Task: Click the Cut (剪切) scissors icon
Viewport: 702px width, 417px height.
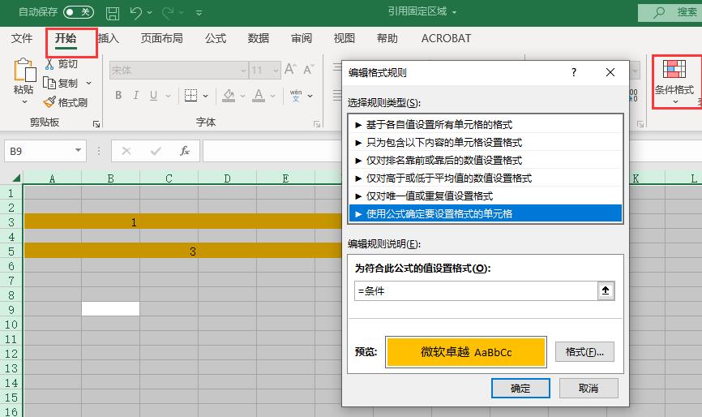Action: (x=50, y=64)
